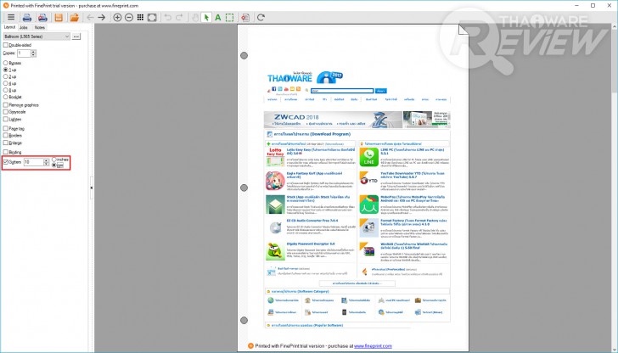Switch to the Notes tab
This screenshot has width=618, height=353.
tap(39, 27)
